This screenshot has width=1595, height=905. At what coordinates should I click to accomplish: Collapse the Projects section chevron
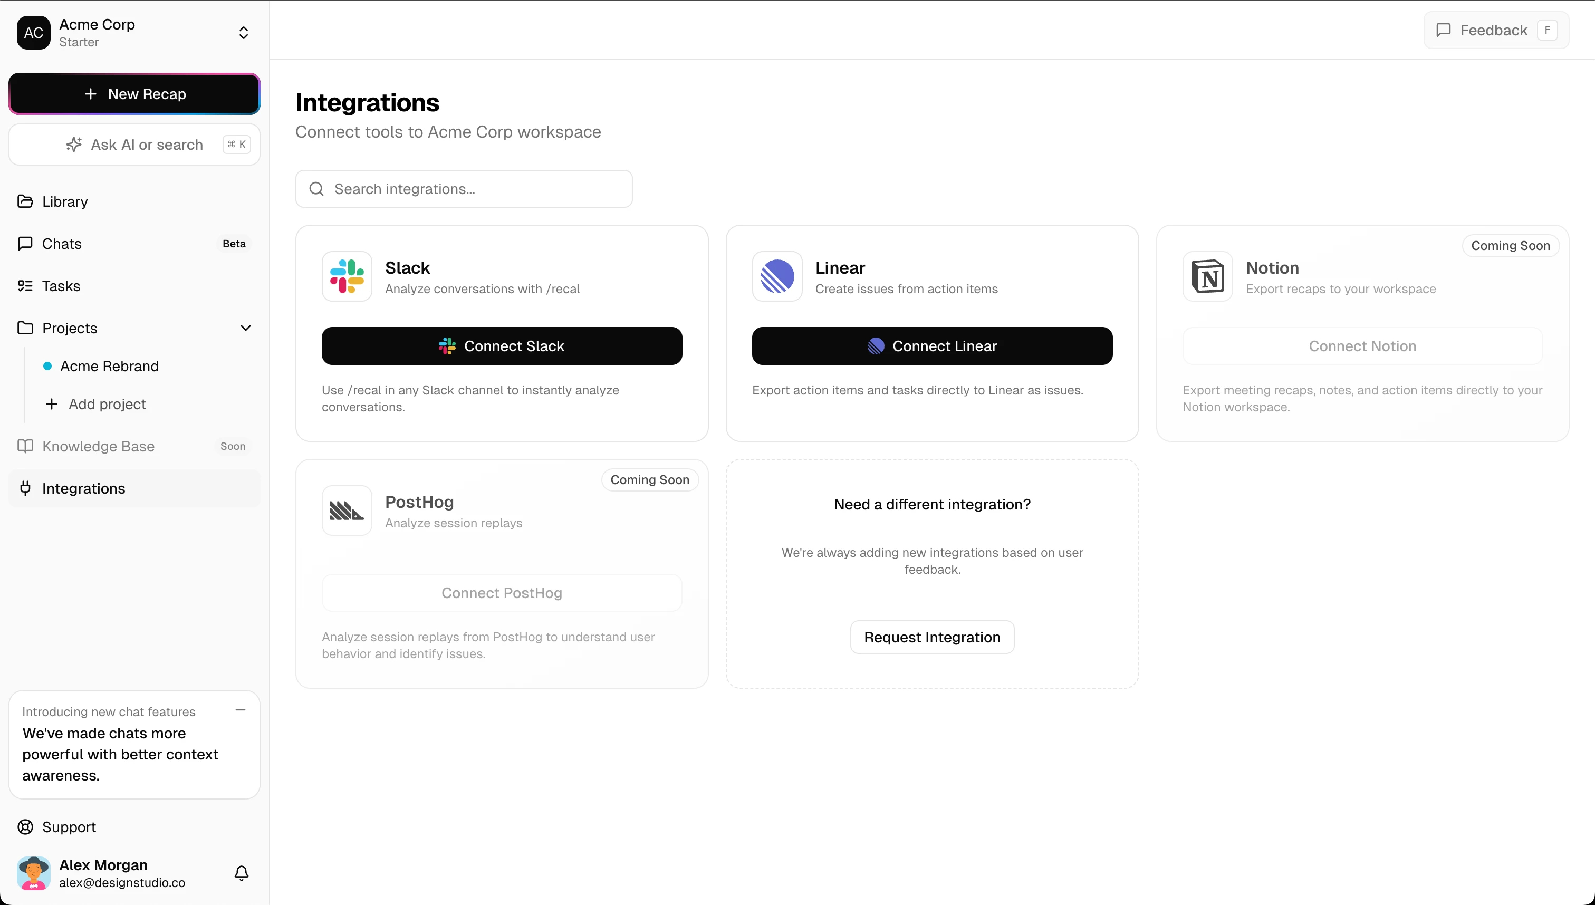click(x=246, y=328)
